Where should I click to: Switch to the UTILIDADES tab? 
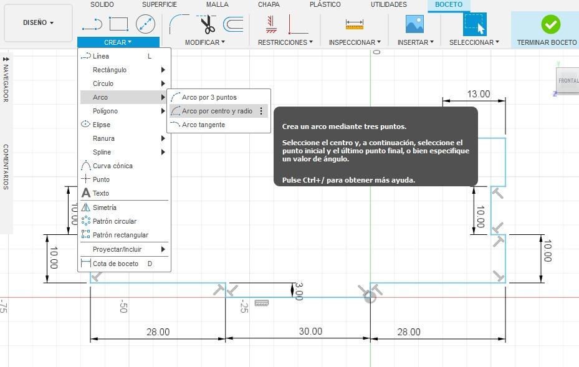pyautogui.click(x=389, y=4)
